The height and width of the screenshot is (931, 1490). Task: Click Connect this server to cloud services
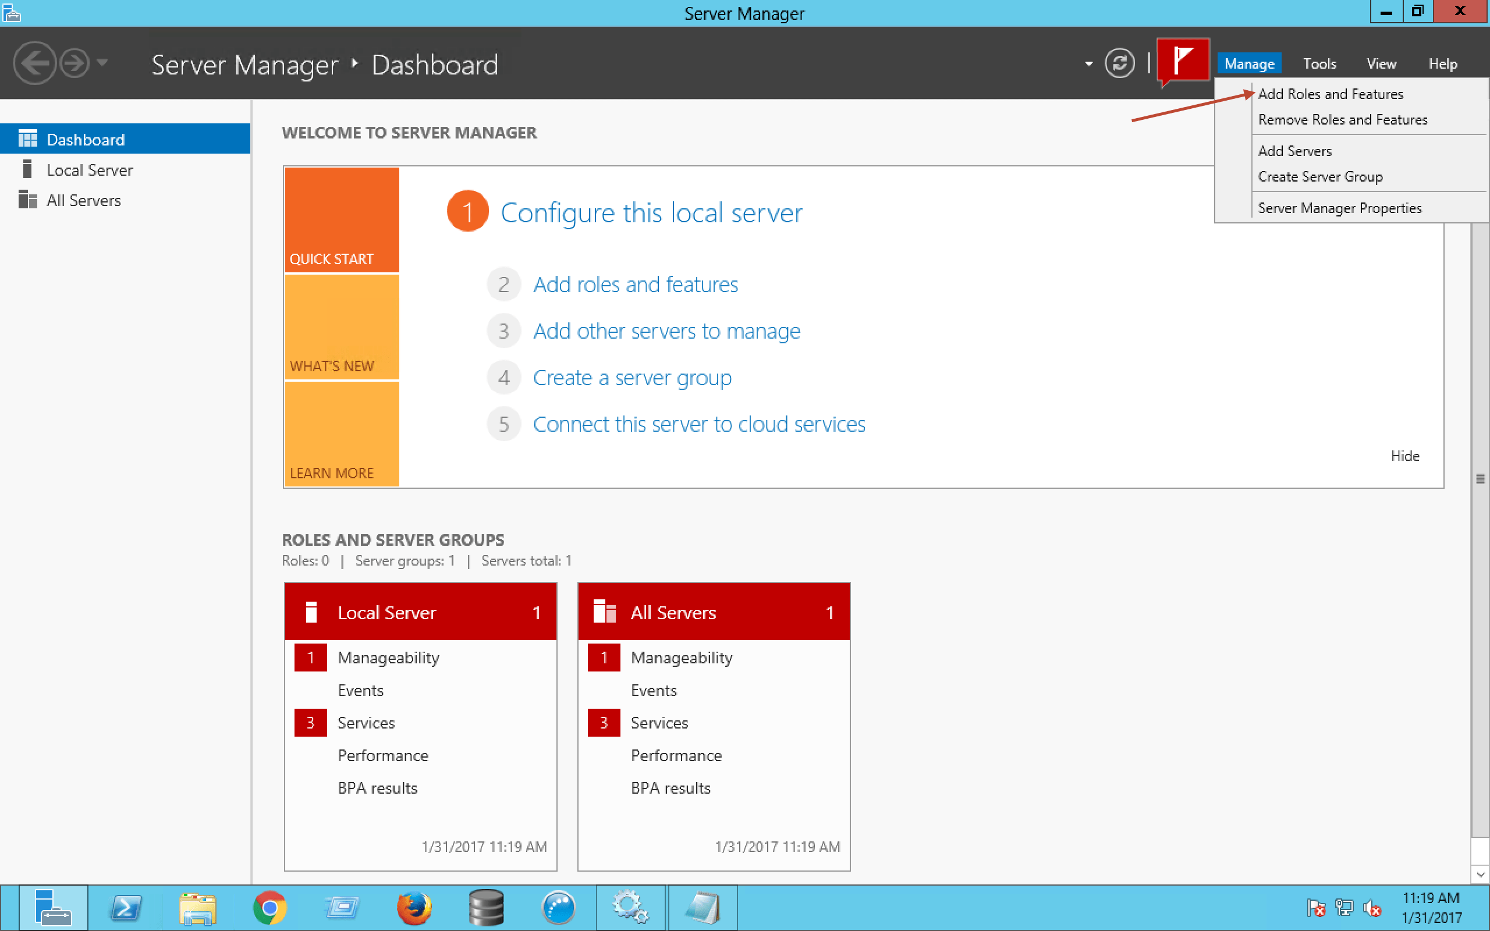point(699,424)
